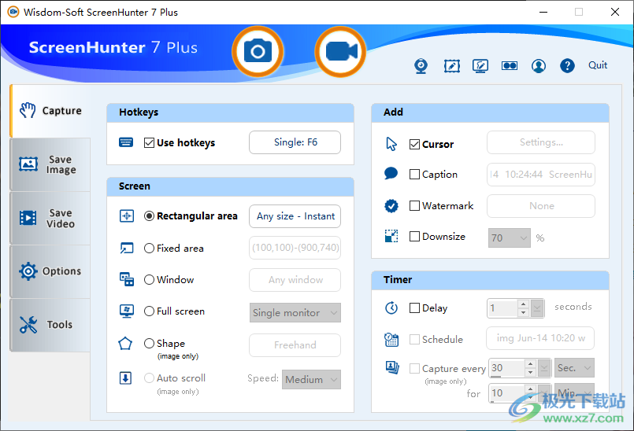Click the Delay clock icon
This screenshot has height=431, width=634.
(391, 308)
